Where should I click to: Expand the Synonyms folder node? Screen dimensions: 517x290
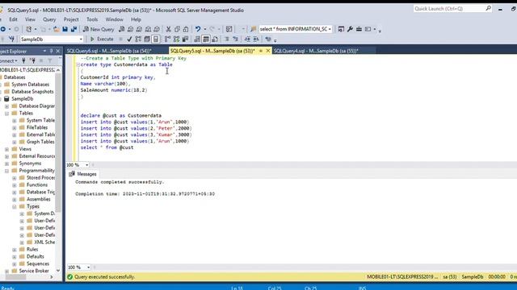pos(7,164)
